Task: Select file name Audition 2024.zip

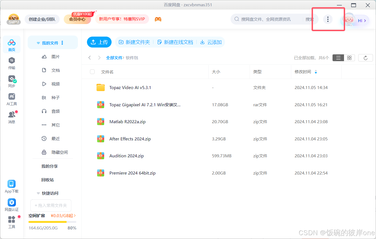Action: pyautogui.click(x=127, y=156)
